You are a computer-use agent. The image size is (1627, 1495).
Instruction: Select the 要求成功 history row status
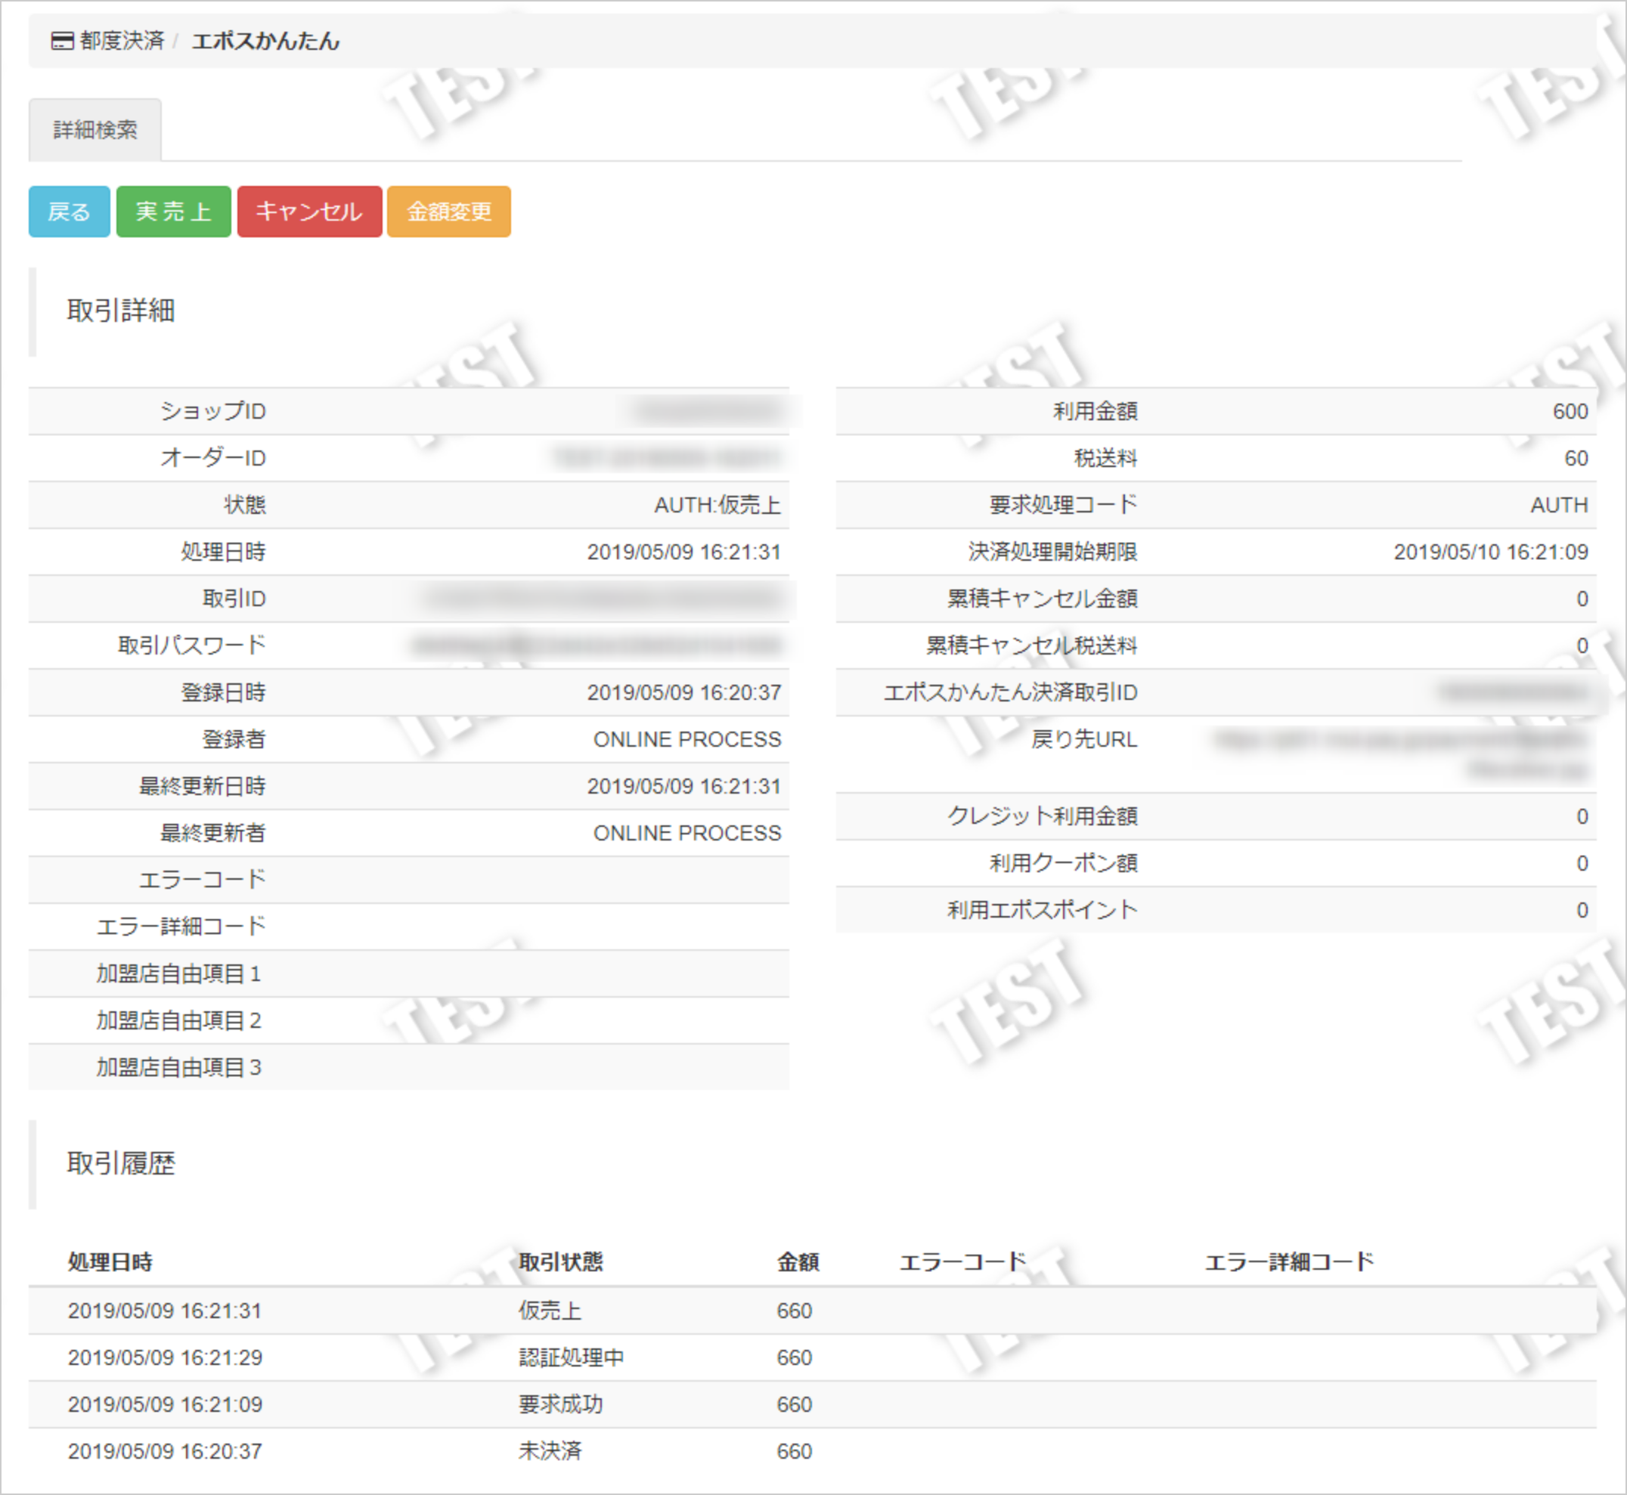[561, 1404]
